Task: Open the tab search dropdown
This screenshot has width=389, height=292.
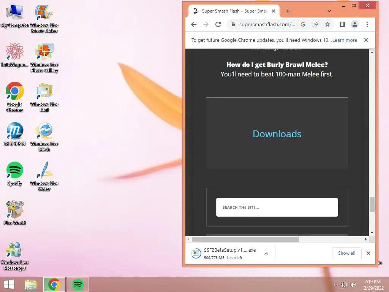Action: 329,11
